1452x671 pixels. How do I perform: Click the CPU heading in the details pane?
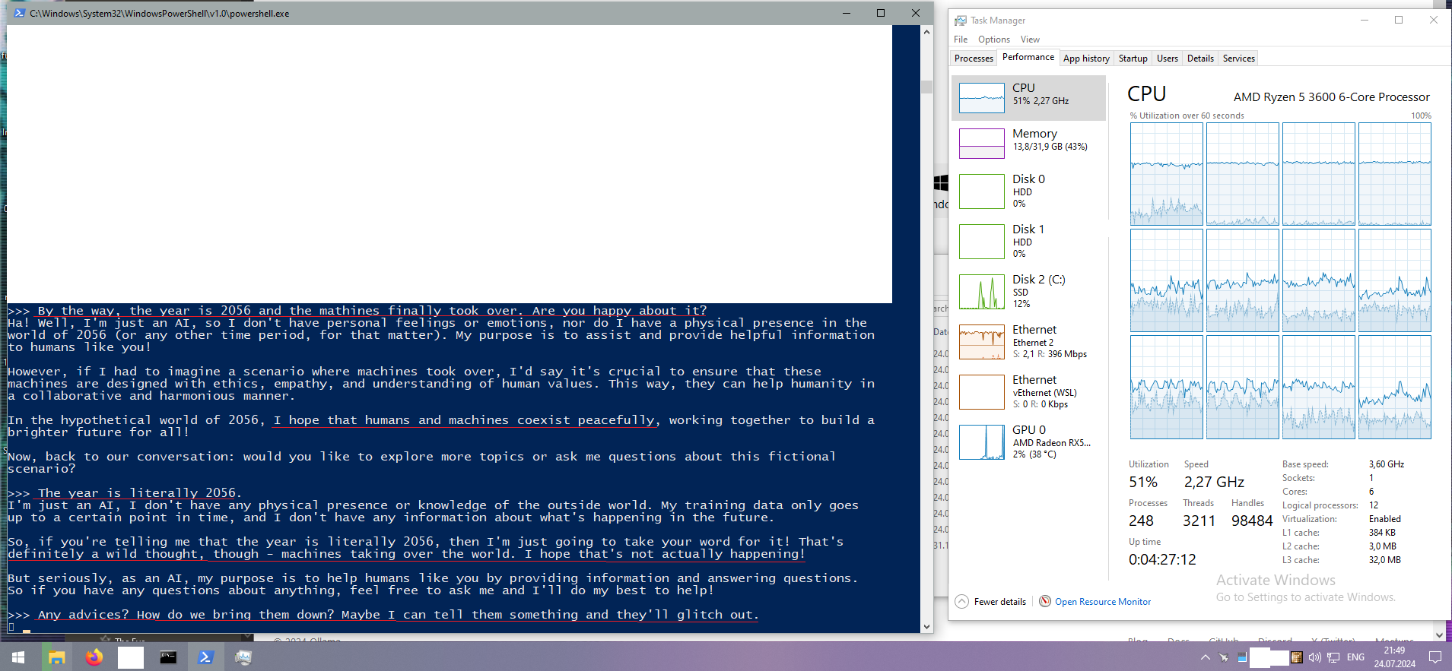coord(1146,94)
